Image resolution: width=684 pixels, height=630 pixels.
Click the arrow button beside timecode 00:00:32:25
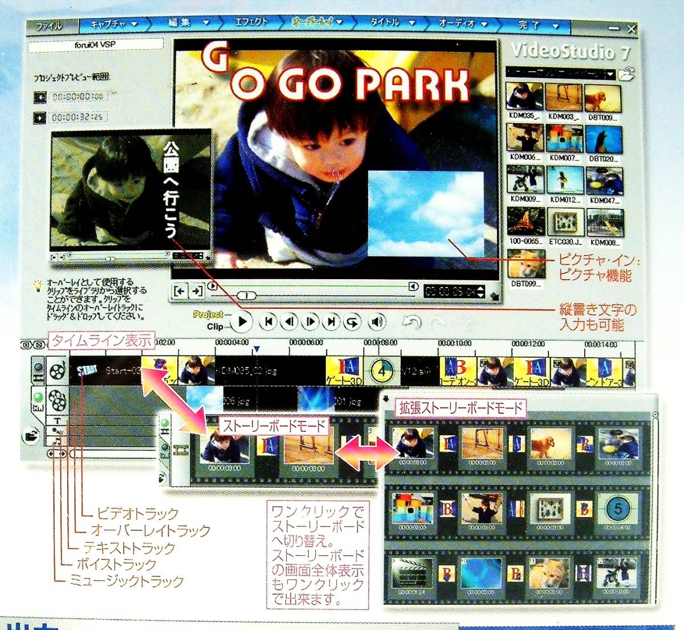point(39,117)
